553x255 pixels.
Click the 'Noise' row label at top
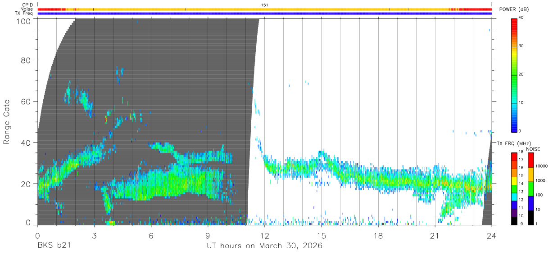27,9
